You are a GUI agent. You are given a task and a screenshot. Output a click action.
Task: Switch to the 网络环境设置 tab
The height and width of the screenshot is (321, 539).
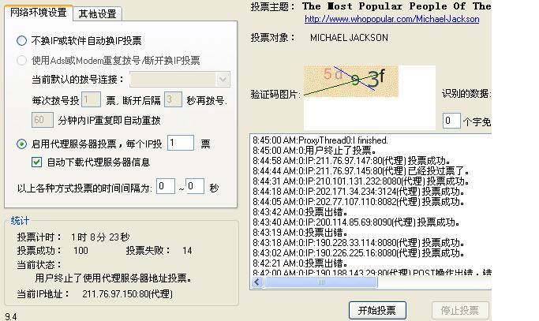pos(37,13)
